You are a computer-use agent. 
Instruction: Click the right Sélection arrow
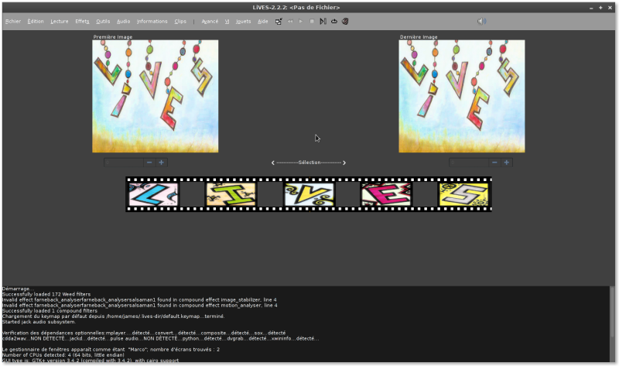click(x=344, y=162)
